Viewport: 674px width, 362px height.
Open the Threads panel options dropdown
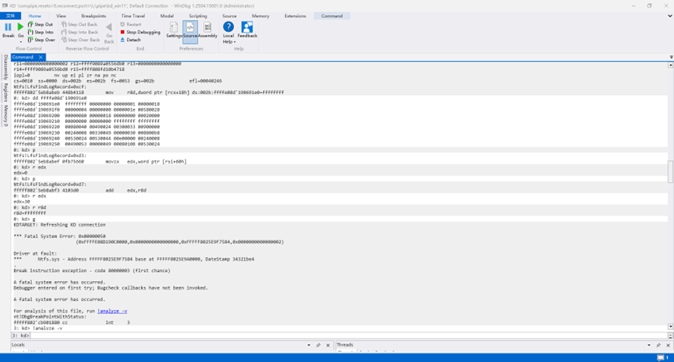coord(649,345)
